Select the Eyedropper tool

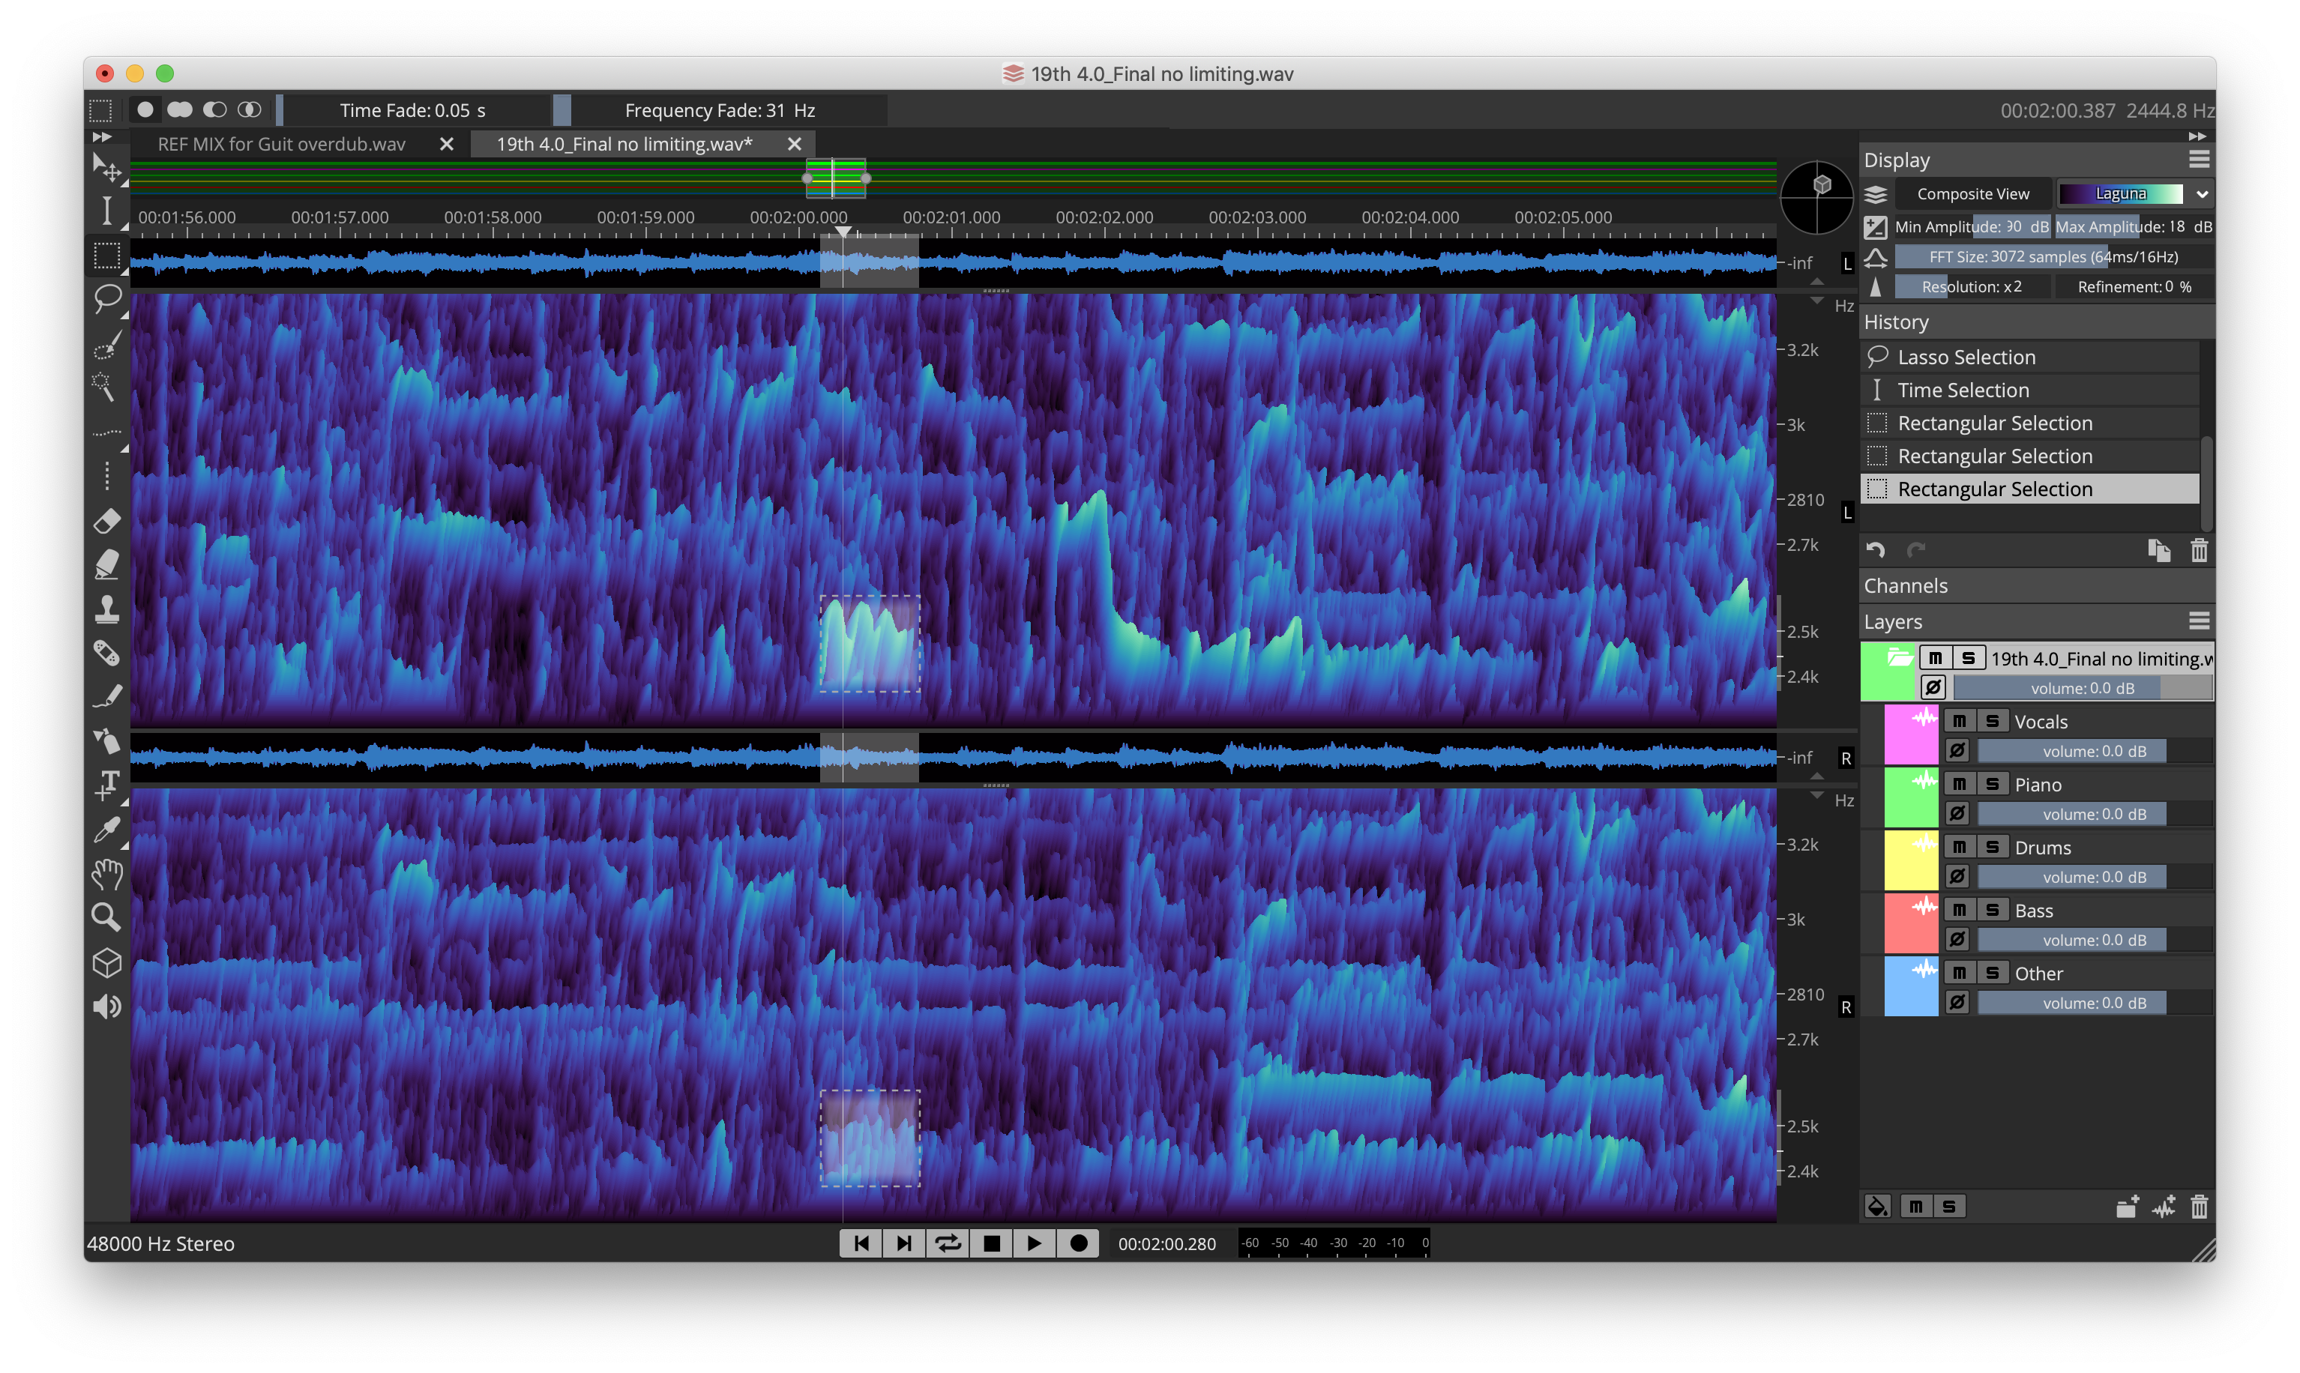pyautogui.click(x=106, y=830)
